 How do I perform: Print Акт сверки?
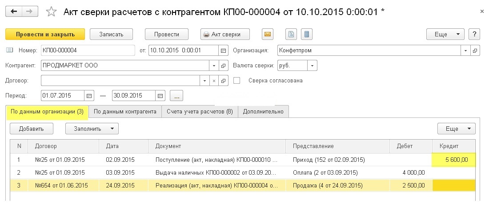pyautogui.click(x=225, y=34)
